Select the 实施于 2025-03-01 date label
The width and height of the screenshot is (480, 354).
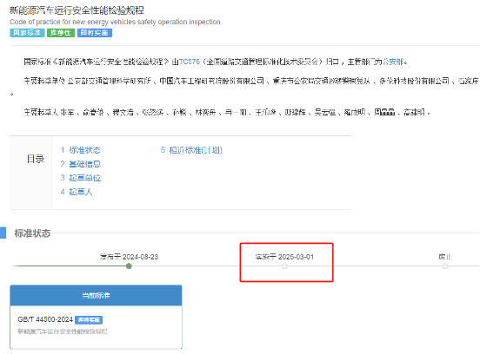[284, 257]
